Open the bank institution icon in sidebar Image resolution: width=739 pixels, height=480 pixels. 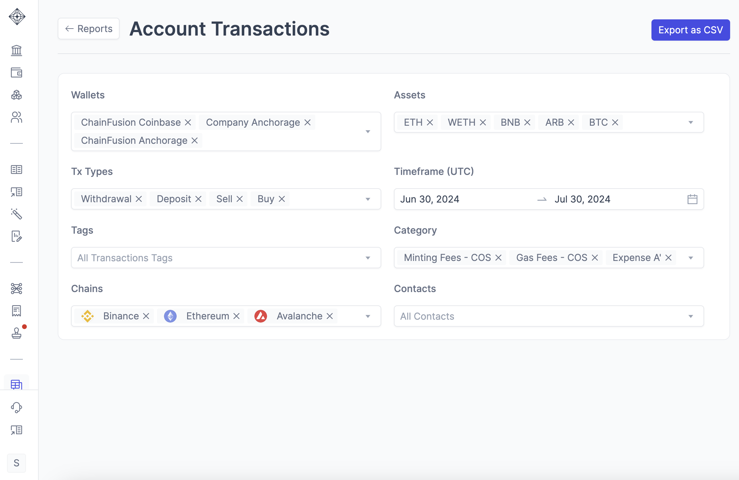(16, 50)
